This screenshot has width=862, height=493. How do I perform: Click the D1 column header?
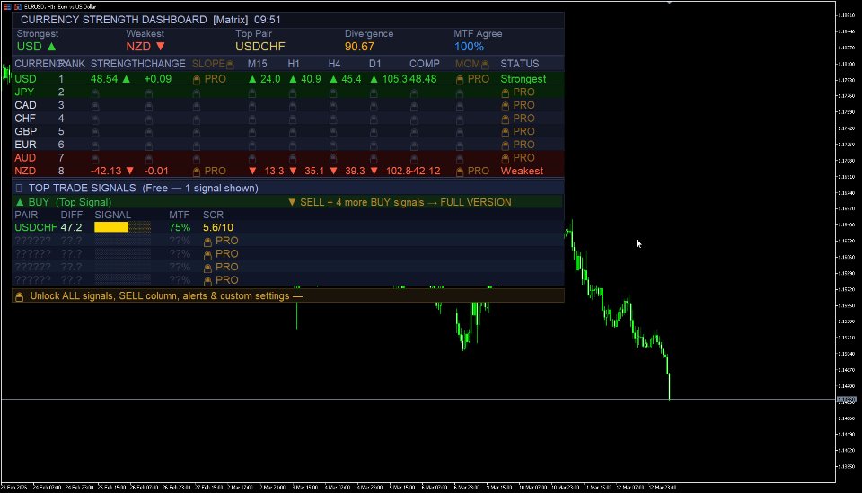[375, 64]
